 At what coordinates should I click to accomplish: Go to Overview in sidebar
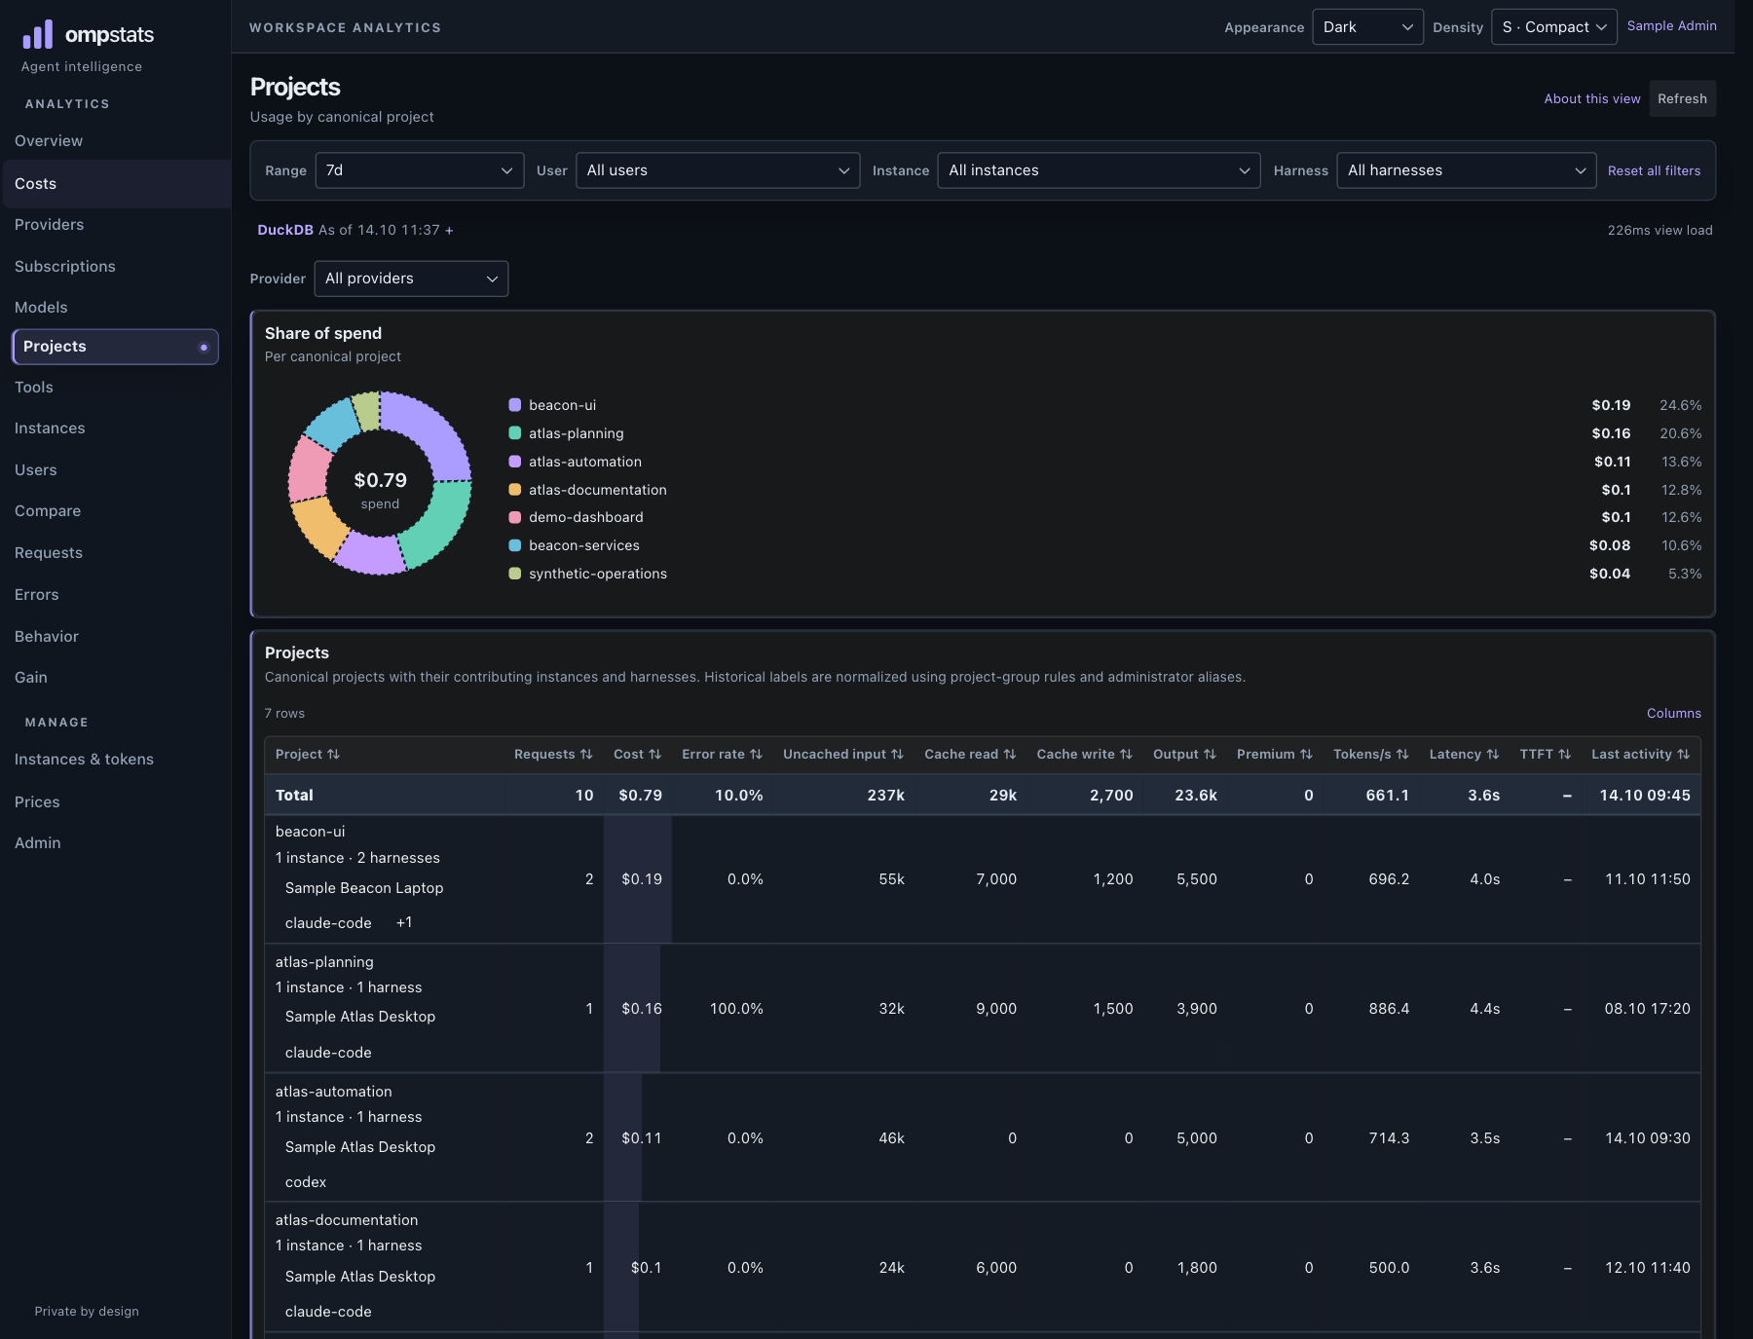coord(49,141)
